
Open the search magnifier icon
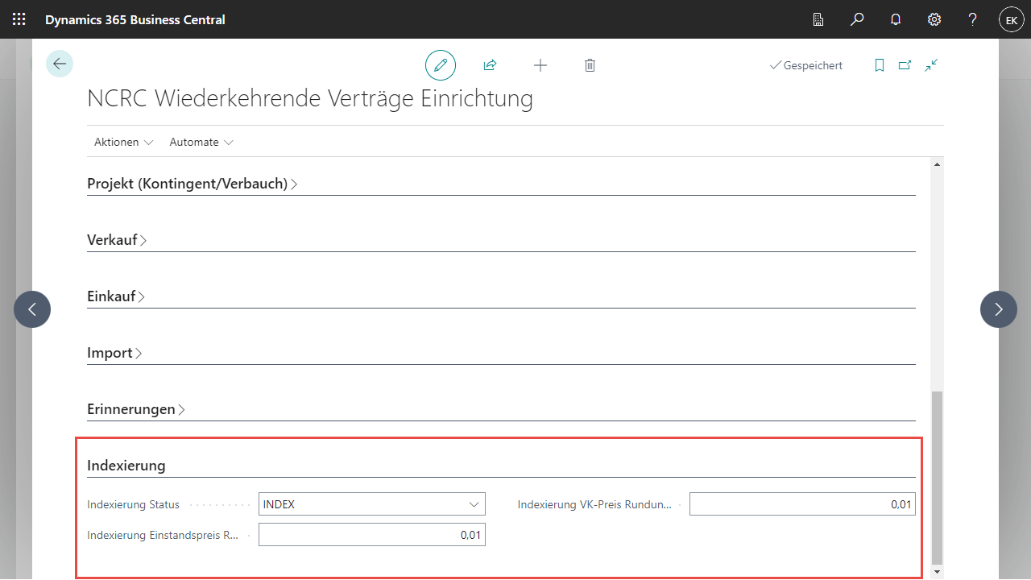click(857, 19)
